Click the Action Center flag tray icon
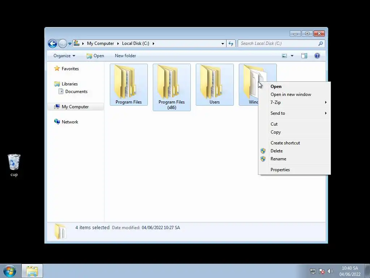Image resolution: width=370 pixels, height=278 pixels. click(321, 271)
